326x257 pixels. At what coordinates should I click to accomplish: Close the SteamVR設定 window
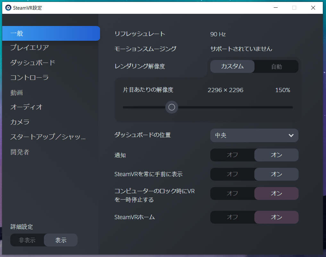[x=313, y=8]
